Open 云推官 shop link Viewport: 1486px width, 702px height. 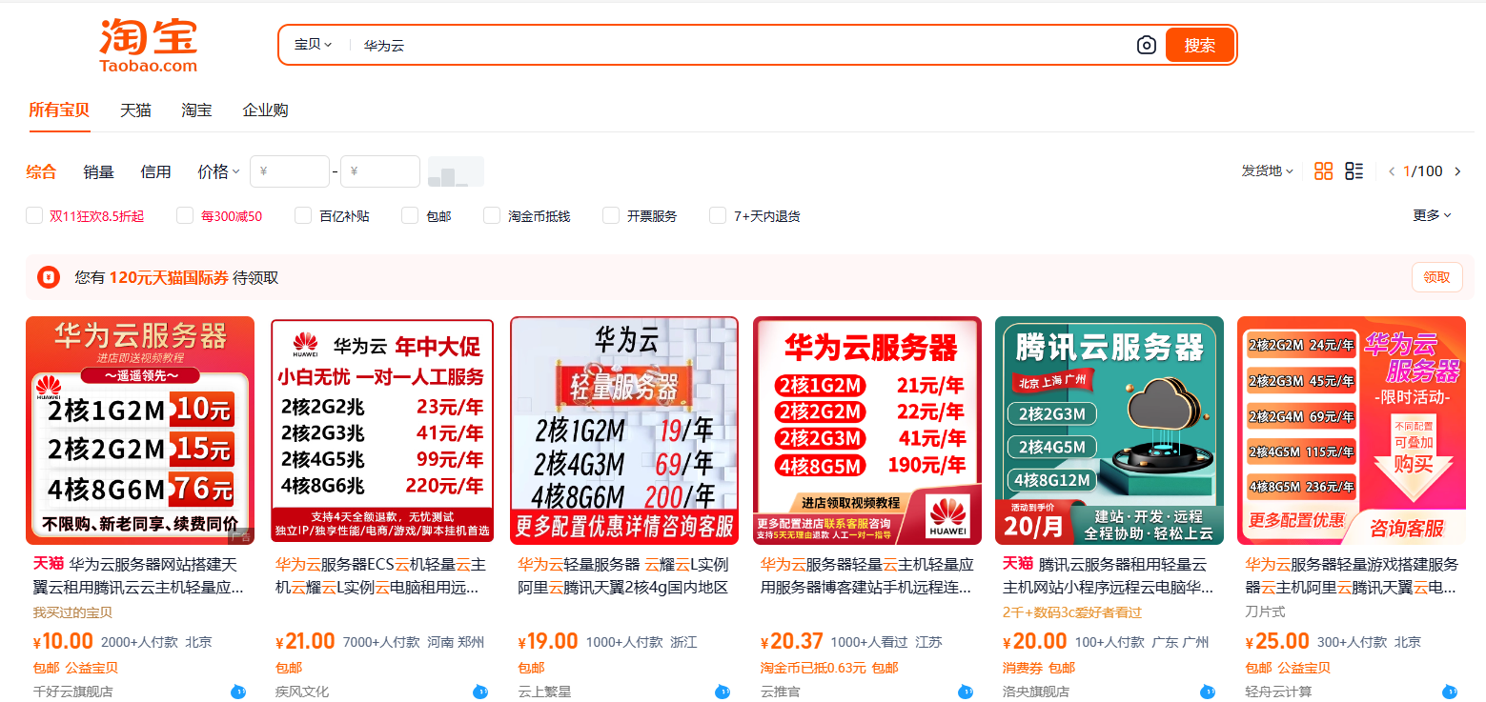pos(781,692)
